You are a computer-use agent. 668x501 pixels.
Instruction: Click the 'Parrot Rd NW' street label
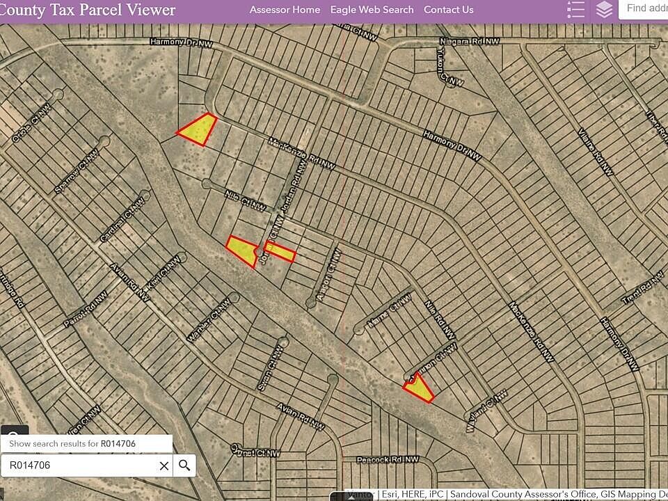click(x=86, y=309)
